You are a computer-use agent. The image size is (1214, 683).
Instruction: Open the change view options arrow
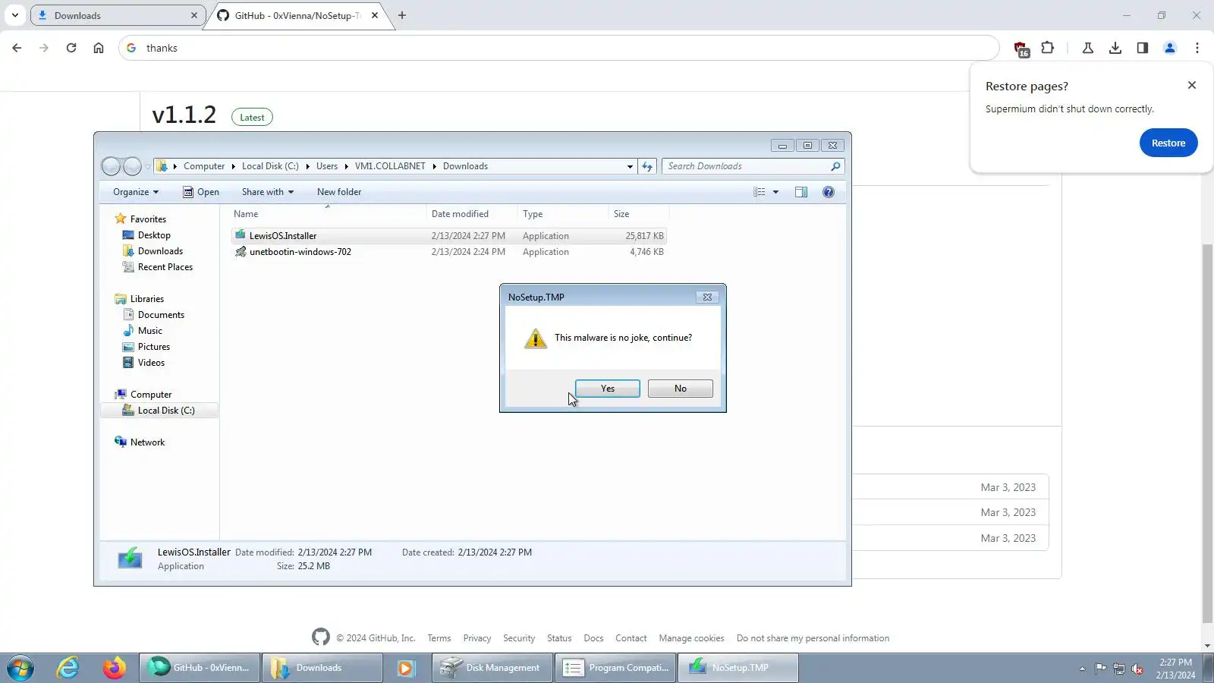click(775, 192)
